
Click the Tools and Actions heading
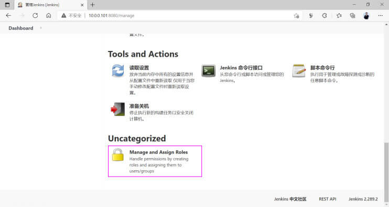(143, 54)
